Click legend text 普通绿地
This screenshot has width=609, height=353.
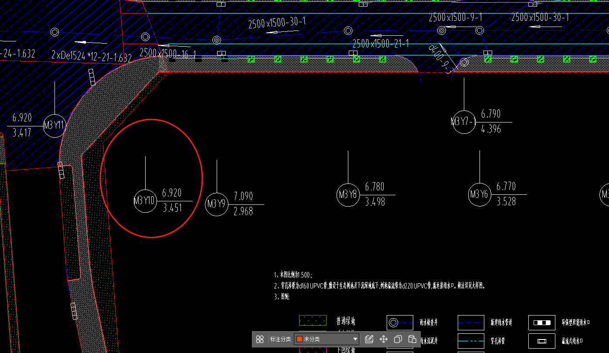(x=346, y=322)
